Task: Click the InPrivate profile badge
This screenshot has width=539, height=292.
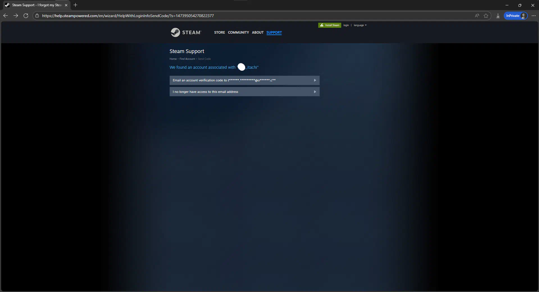Action: tap(516, 16)
